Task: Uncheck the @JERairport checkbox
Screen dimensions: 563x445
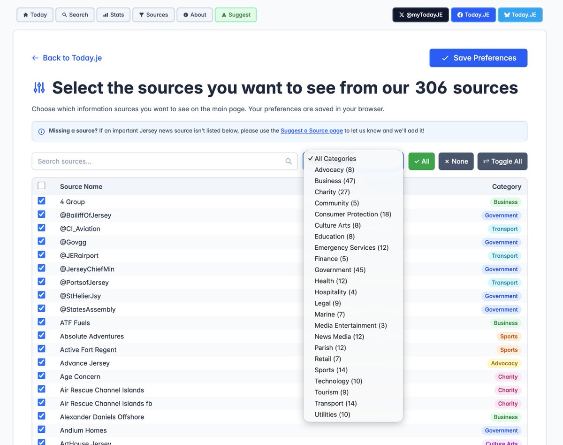Action: tap(41, 254)
